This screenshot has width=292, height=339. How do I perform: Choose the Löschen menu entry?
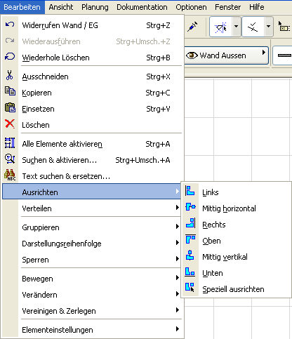click(x=93, y=125)
